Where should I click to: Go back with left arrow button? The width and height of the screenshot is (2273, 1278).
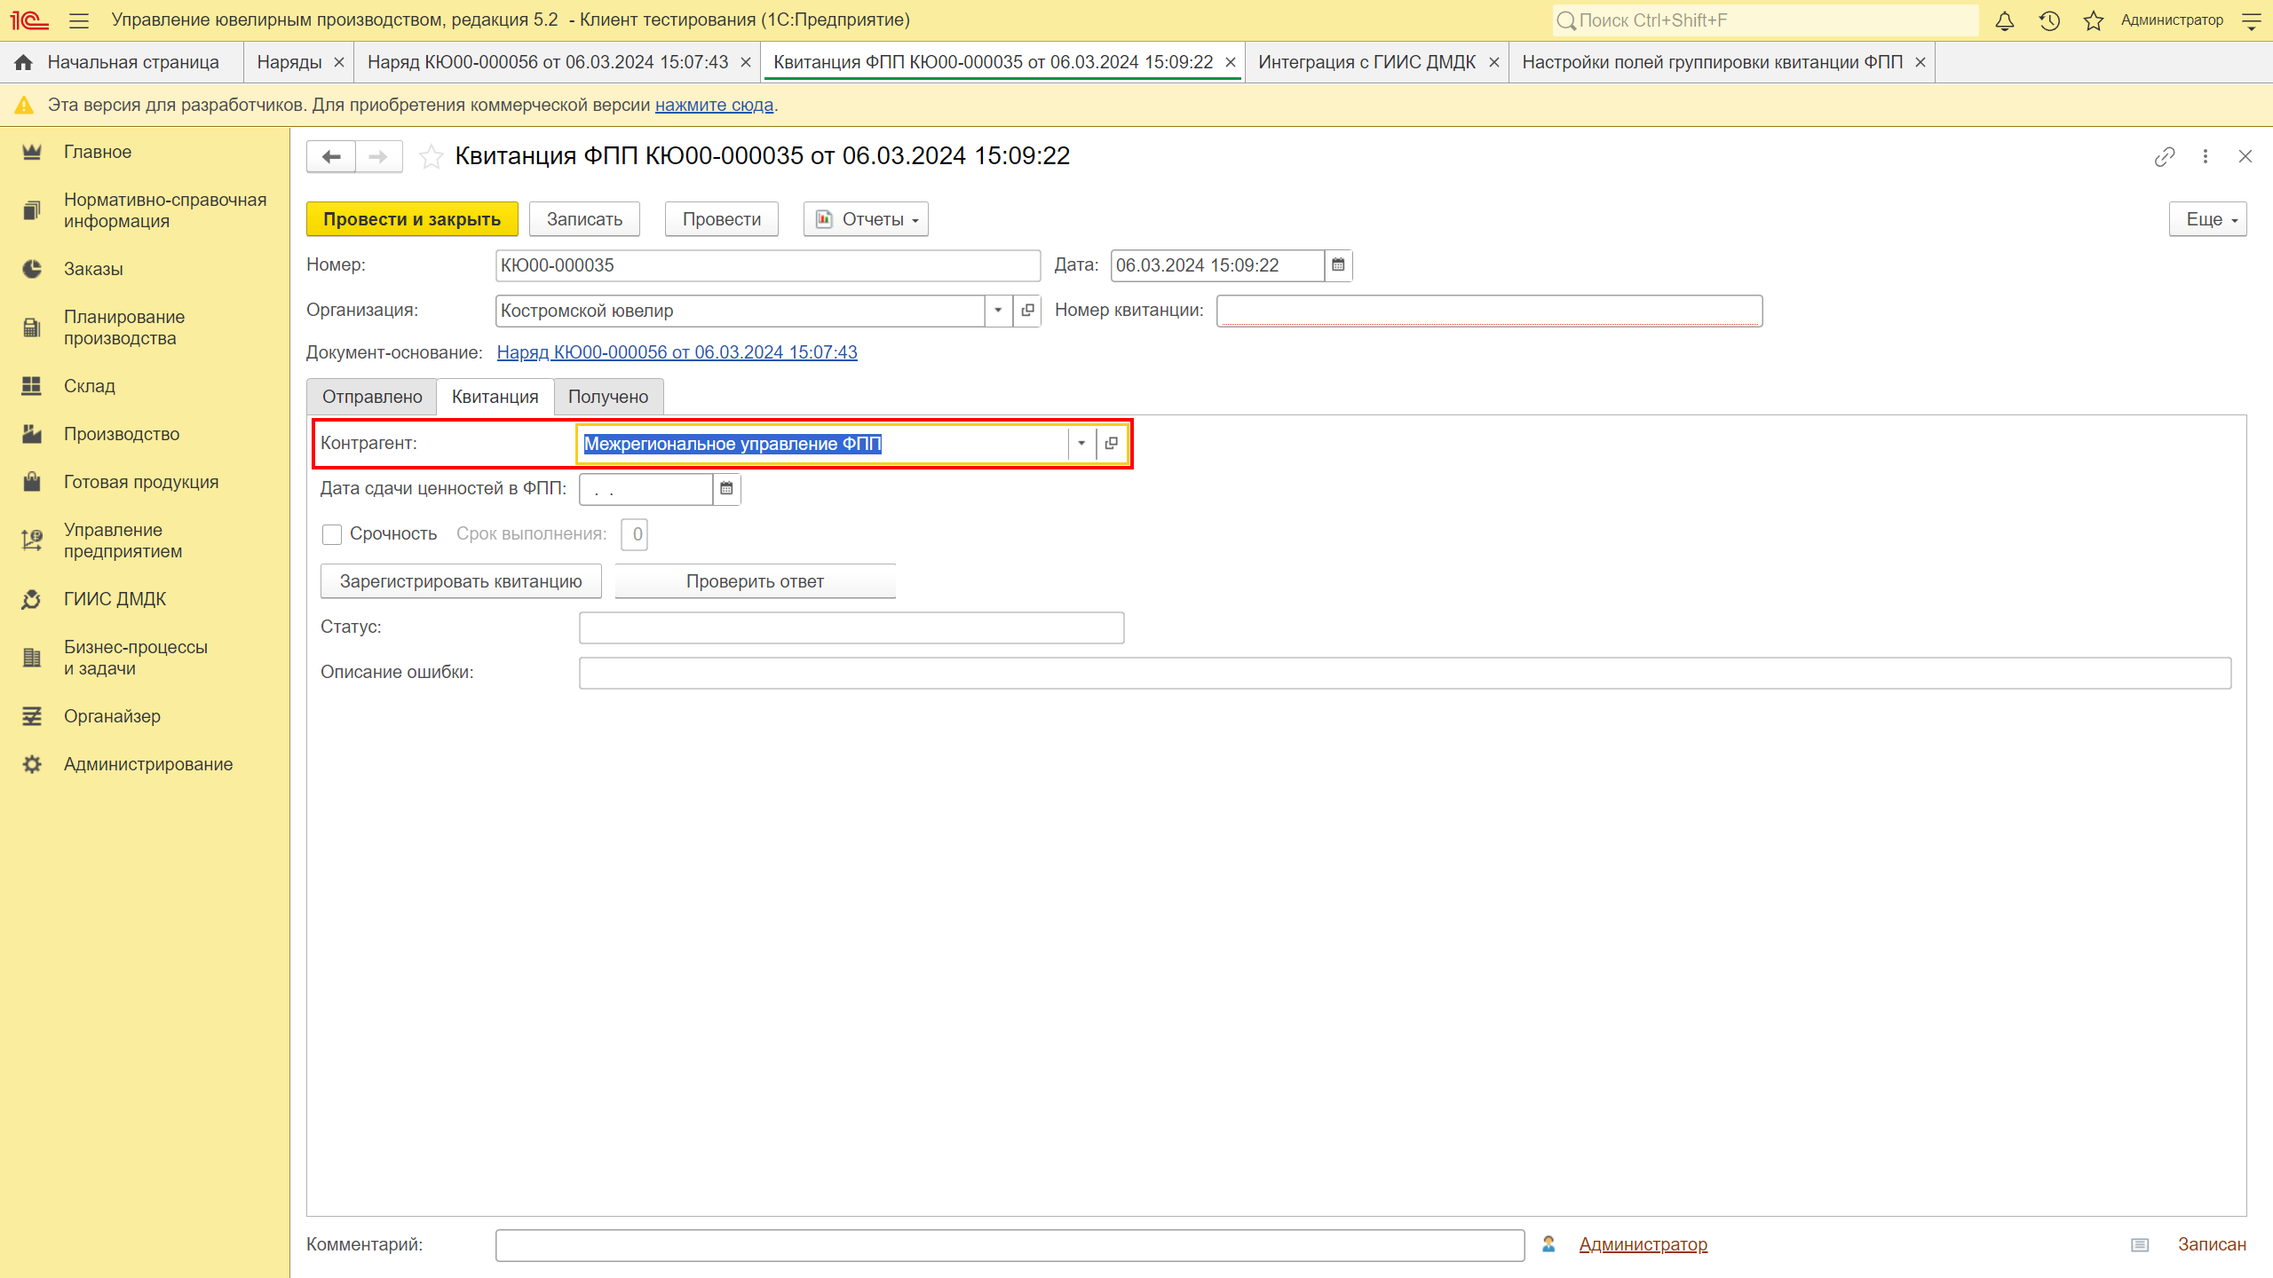[x=331, y=157]
